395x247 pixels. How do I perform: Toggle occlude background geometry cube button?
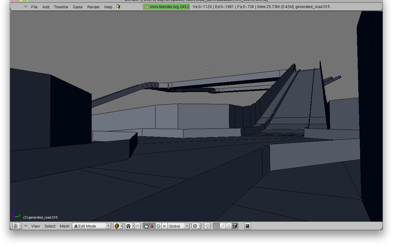[x=235, y=226]
